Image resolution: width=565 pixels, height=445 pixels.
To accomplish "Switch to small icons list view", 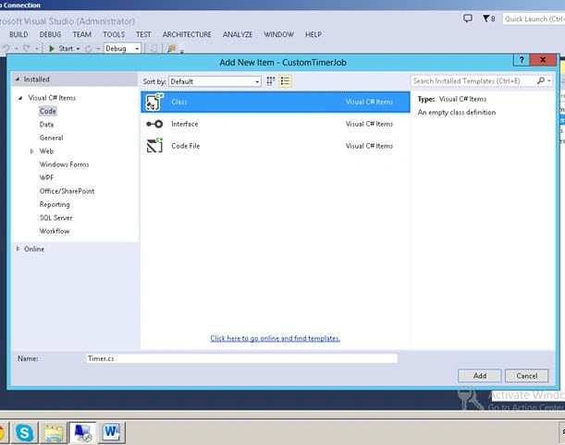I will point(285,81).
